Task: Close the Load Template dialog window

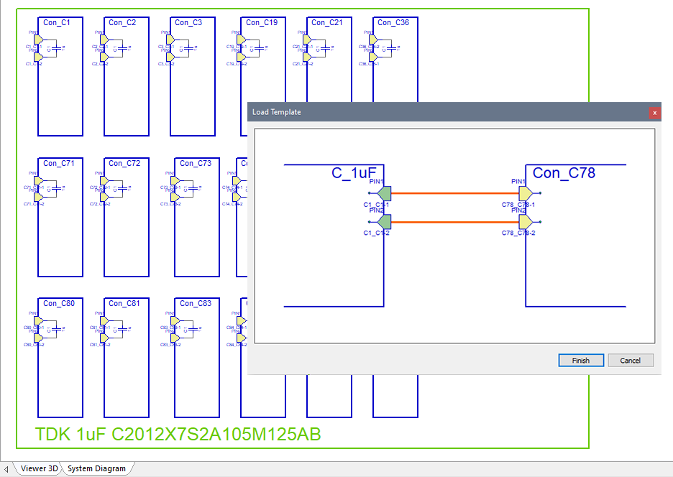Action: (654, 113)
